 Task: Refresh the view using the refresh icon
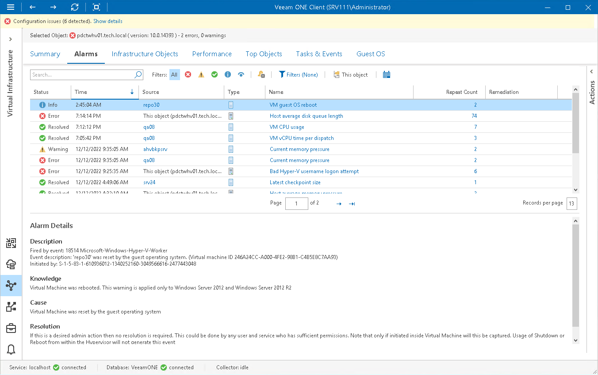(75, 7)
